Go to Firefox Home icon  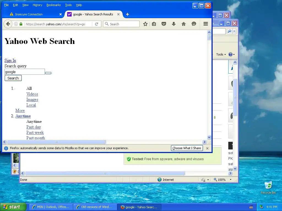click(184, 24)
